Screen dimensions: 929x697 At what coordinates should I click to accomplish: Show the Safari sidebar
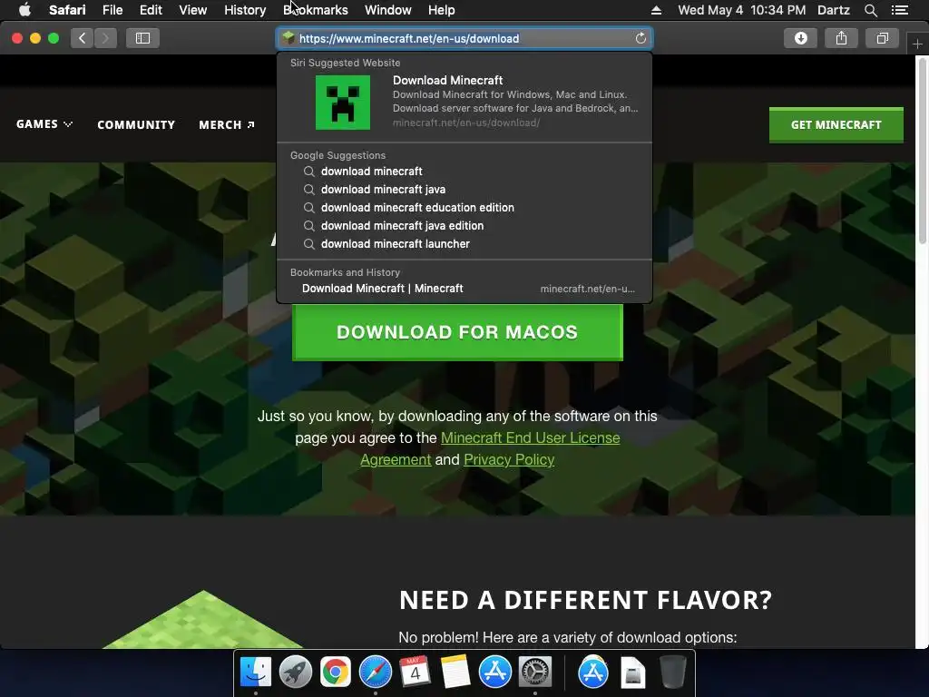(142, 38)
